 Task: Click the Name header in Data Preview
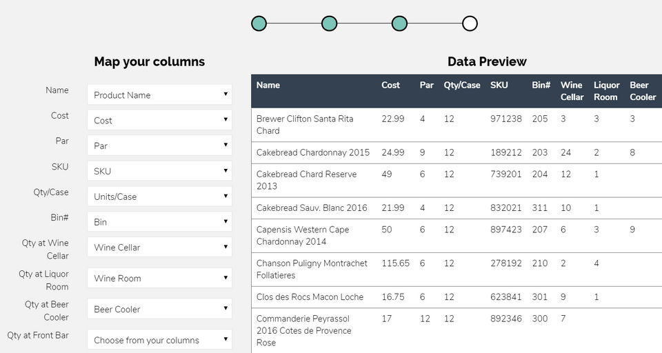[x=268, y=85]
